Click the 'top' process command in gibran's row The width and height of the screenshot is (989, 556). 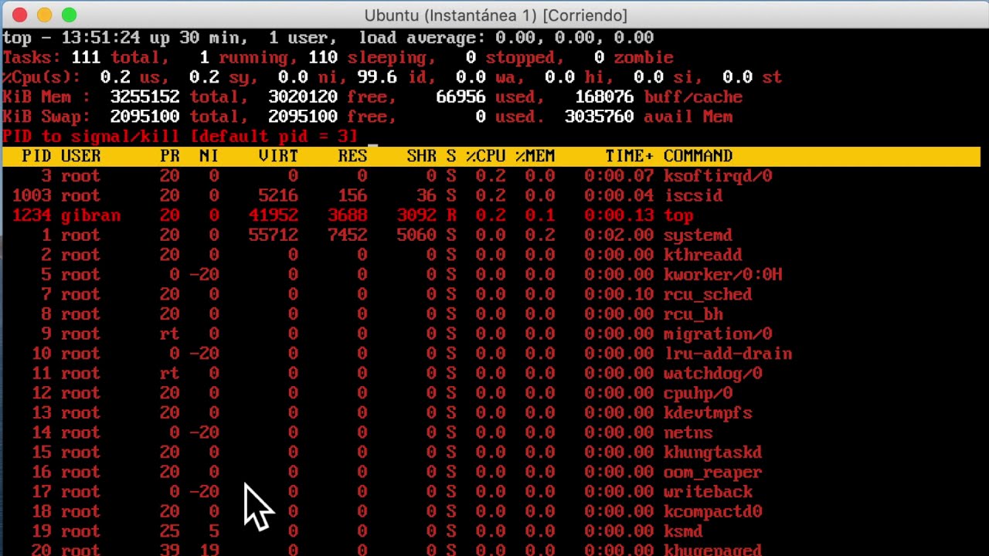[678, 215]
